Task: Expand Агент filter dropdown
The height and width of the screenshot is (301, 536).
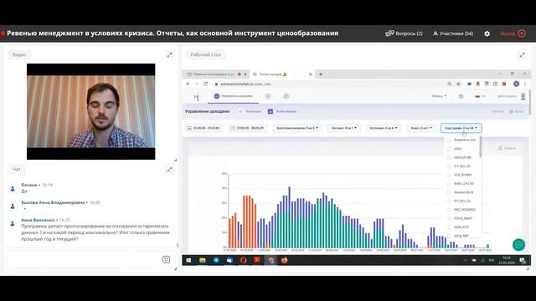Action: pos(420,128)
